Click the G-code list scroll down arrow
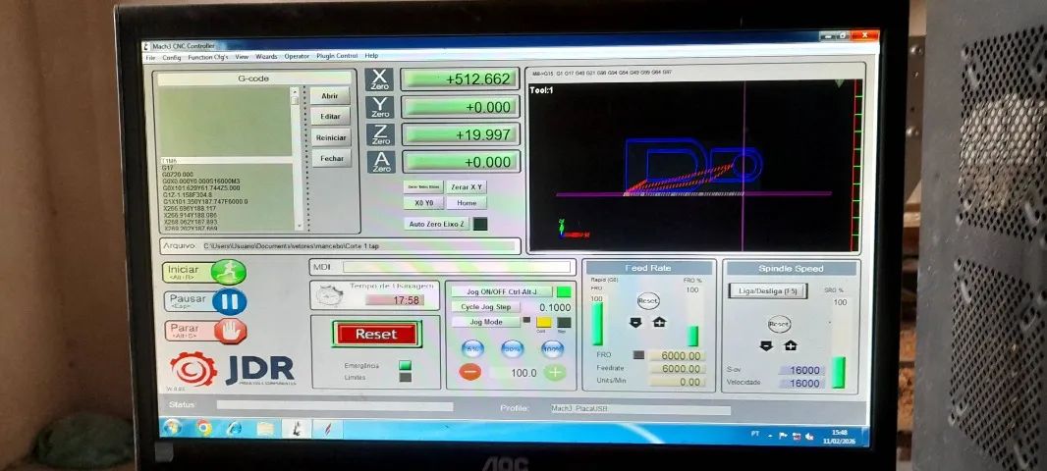Viewport: 1047px width, 471px height. [x=298, y=226]
